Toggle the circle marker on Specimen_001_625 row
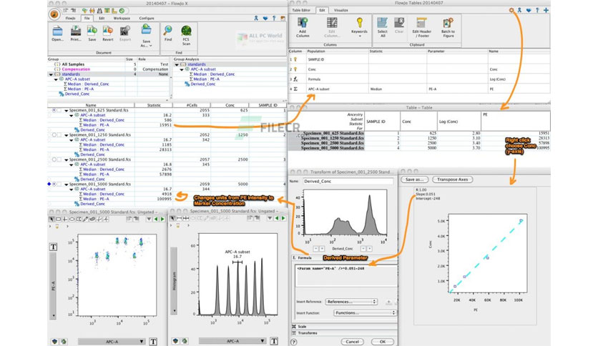 point(54,110)
